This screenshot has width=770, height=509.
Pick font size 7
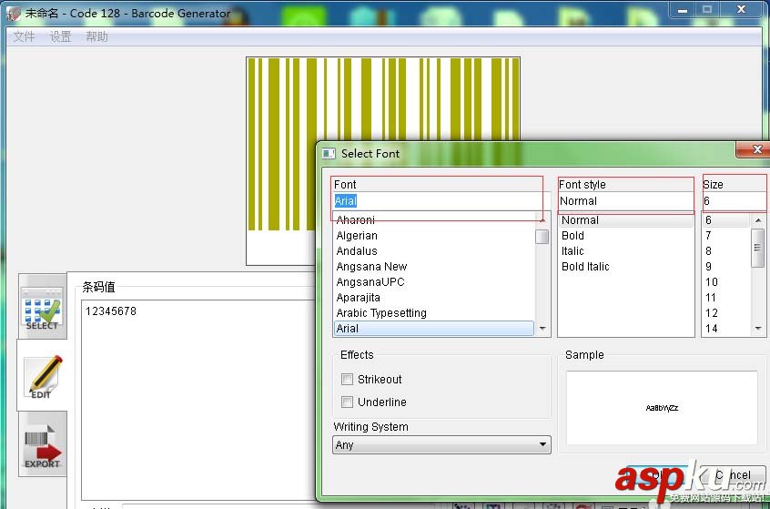pos(726,236)
